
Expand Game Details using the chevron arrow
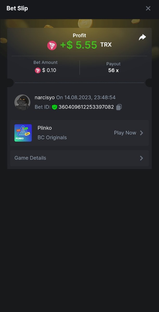pos(142,158)
